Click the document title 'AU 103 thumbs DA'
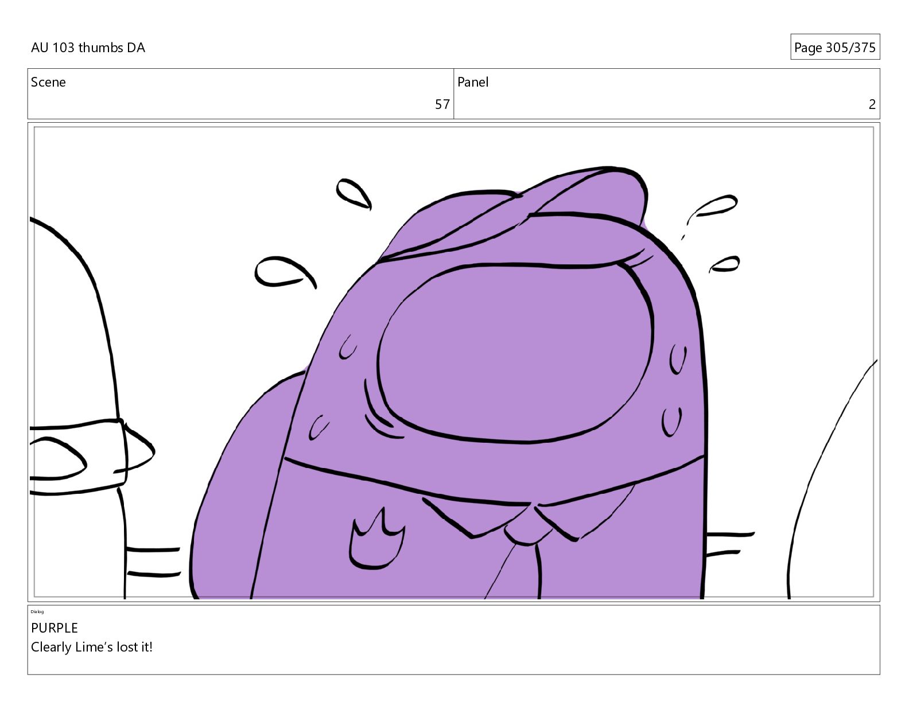This screenshot has width=909, height=702. click(x=88, y=48)
